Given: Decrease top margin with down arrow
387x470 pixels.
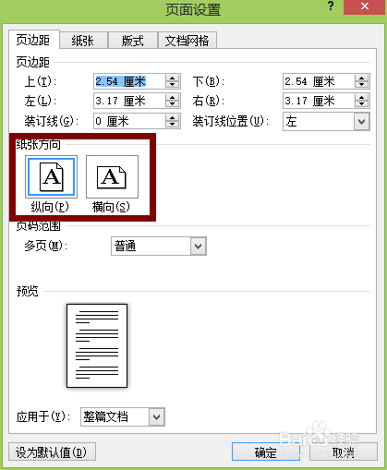Looking at the screenshot, I should [173, 85].
